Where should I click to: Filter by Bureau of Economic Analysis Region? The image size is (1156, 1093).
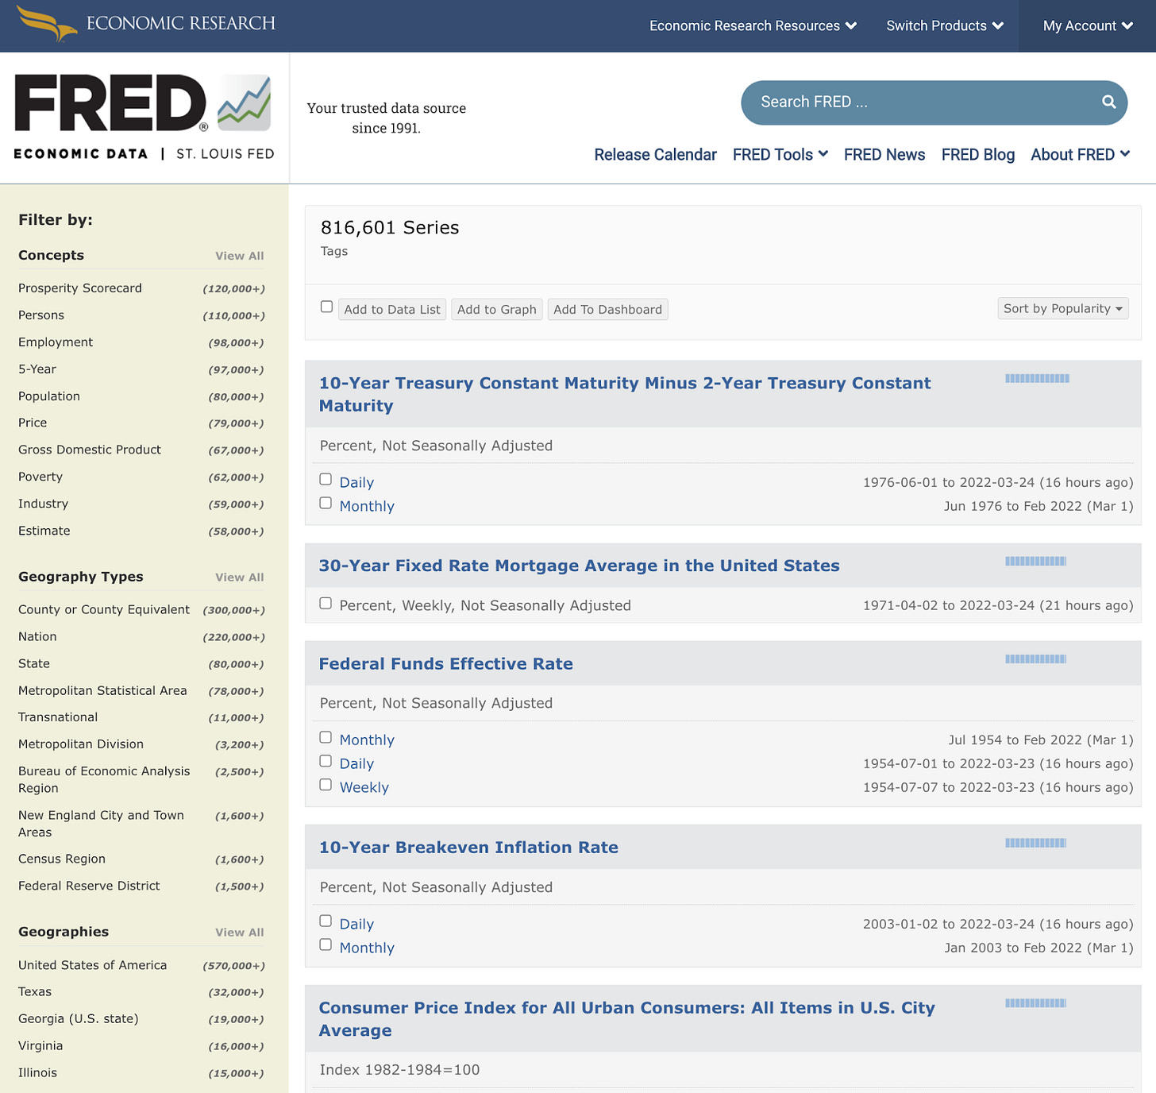coord(104,779)
